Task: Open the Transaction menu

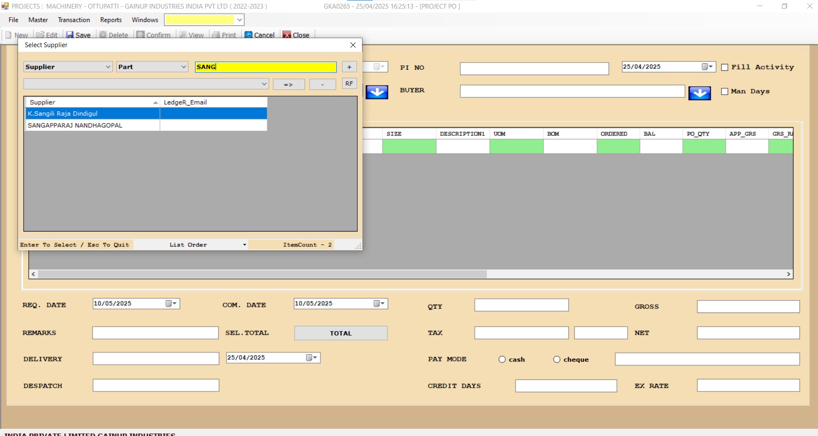Action: tap(74, 20)
